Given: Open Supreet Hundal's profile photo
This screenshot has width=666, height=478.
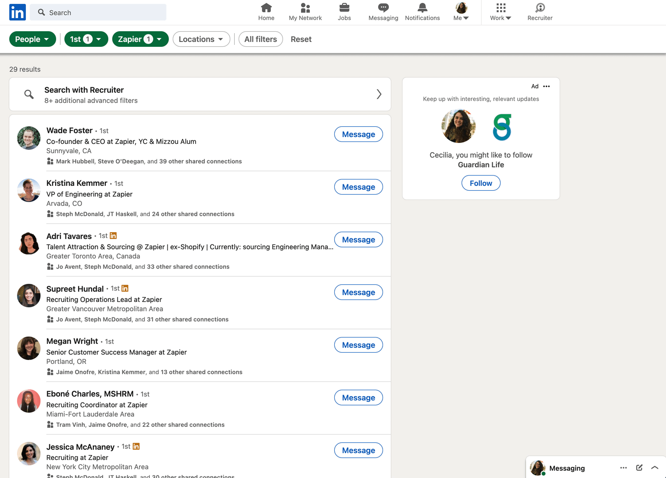Looking at the screenshot, I should coord(29,296).
